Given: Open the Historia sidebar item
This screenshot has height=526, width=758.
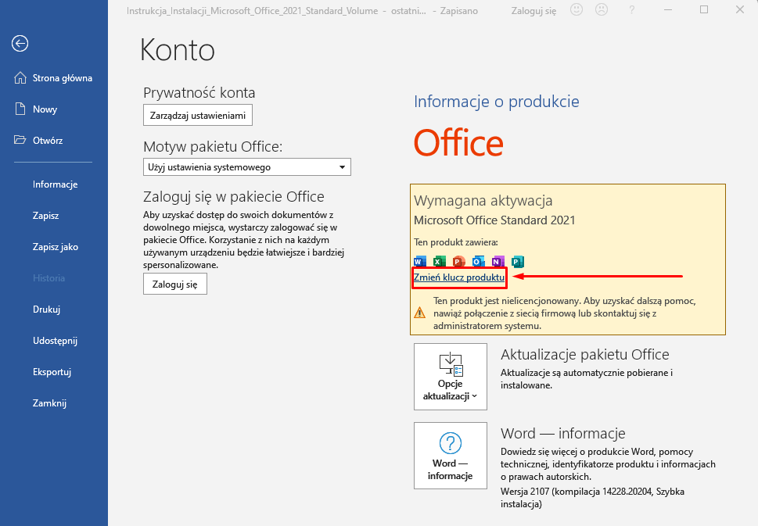Looking at the screenshot, I should (48, 278).
